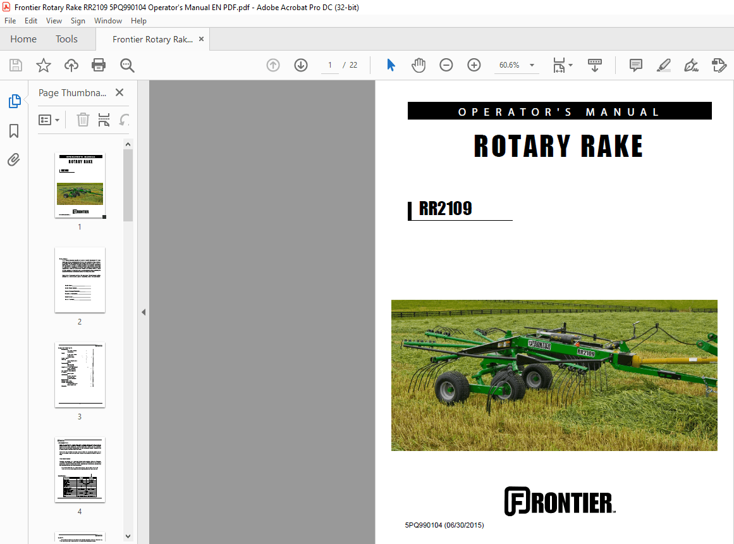Go to the next page
Screen dimensions: 734x544
[x=300, y=65]
